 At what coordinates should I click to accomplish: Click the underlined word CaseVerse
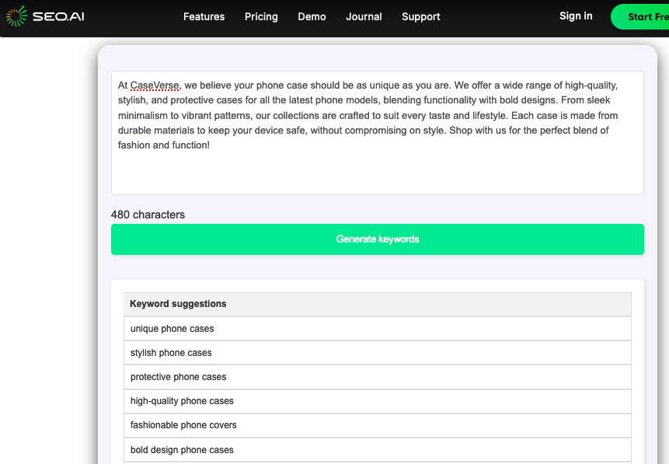(155, 85)
